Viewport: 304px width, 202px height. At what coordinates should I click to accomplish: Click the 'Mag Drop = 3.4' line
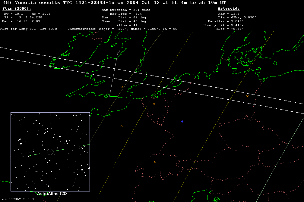[126, 14]
